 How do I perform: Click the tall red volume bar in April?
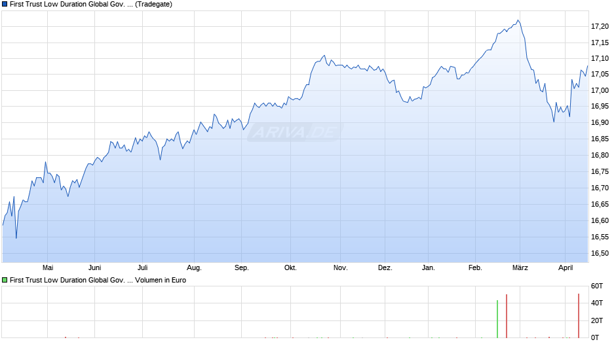point(579,316)
